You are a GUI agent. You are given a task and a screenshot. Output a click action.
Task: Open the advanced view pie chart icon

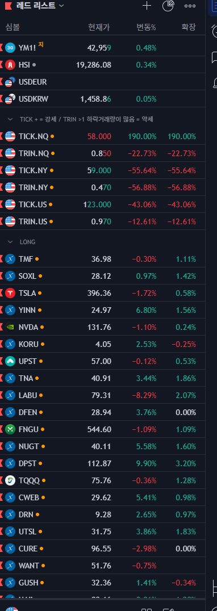tap(168, 6)
